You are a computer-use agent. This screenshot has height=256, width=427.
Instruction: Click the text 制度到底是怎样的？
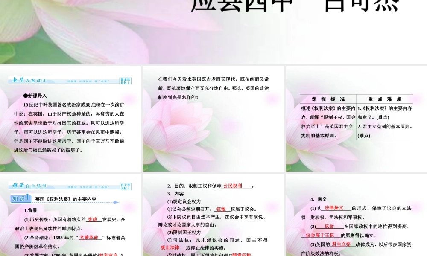[178, 97]
